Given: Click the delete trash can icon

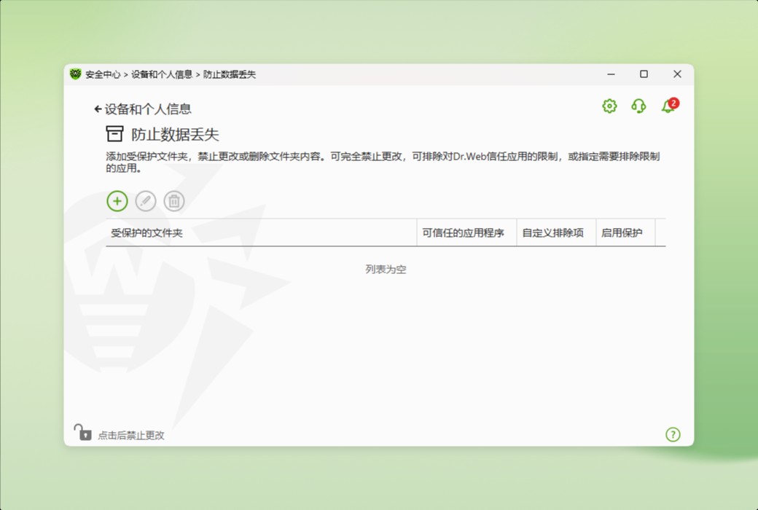Looking at the screenshot, I should tap(173, 200).
